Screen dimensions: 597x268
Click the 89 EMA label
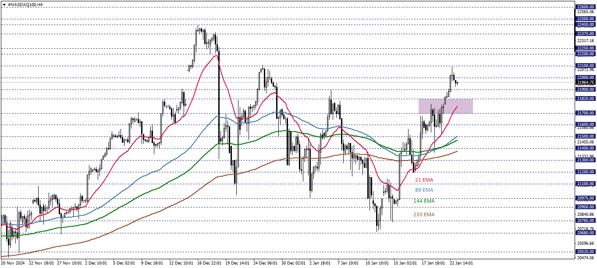(424, 190)
